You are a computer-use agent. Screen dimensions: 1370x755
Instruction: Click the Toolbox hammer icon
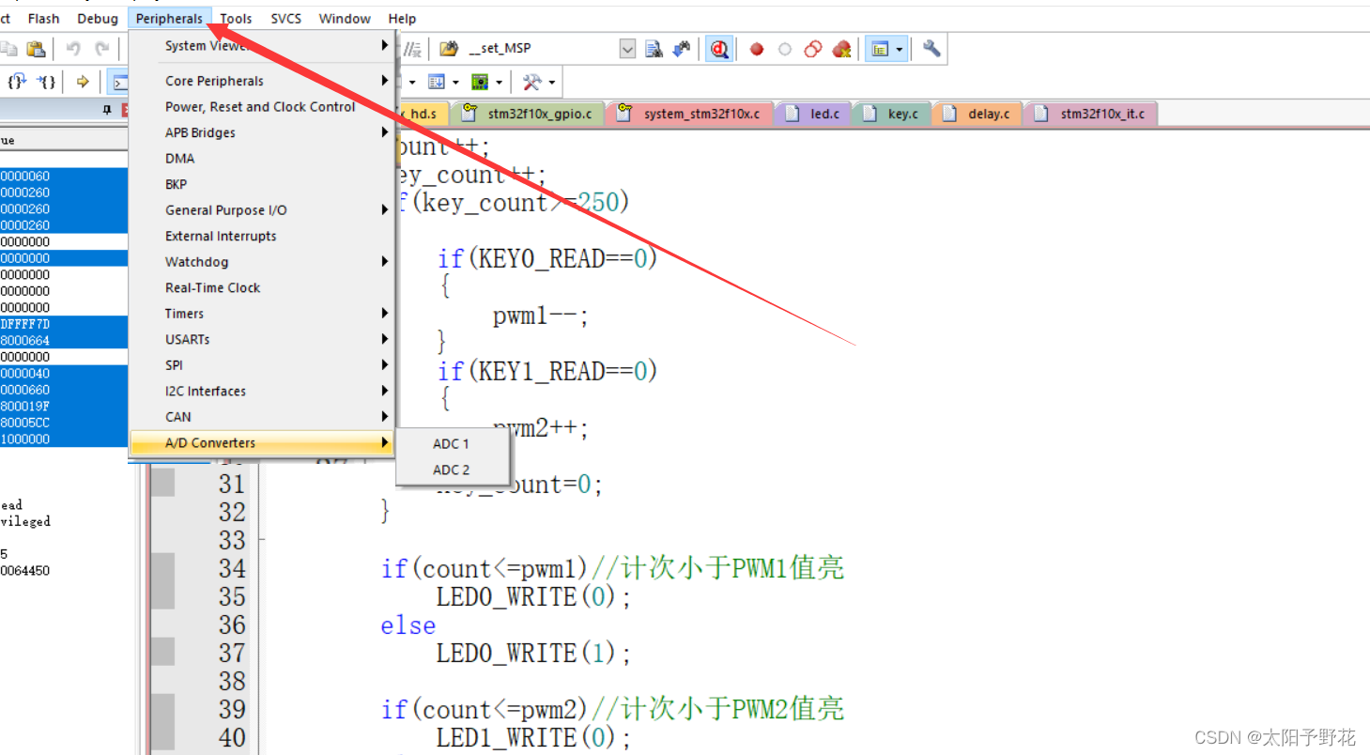(531, 82)
